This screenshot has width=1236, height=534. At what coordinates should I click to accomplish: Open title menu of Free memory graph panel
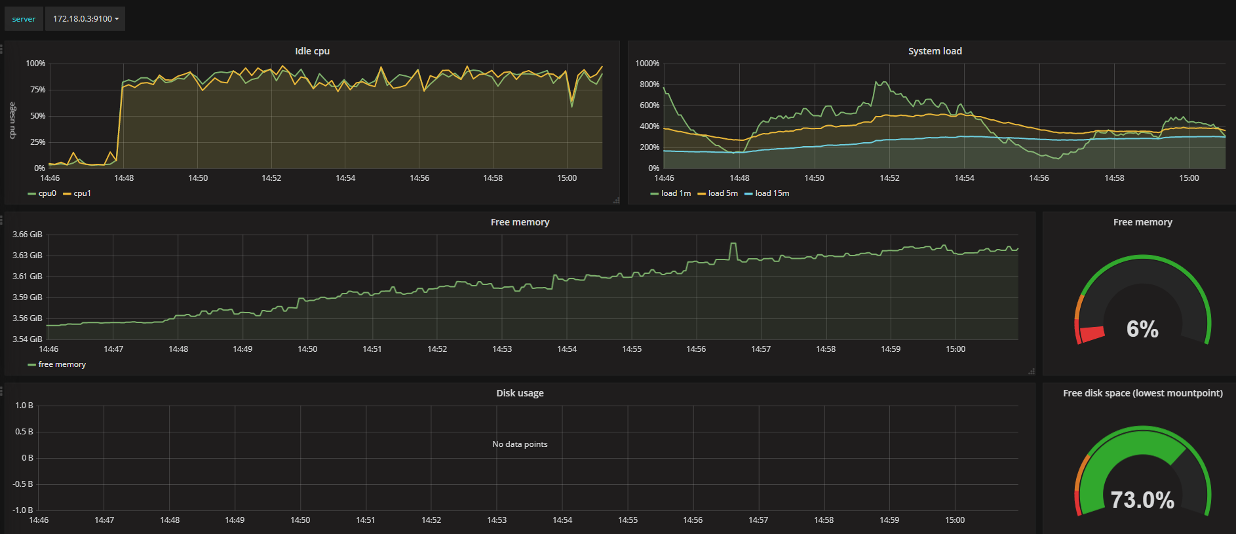pyautogui.click(x=520, y=222)
